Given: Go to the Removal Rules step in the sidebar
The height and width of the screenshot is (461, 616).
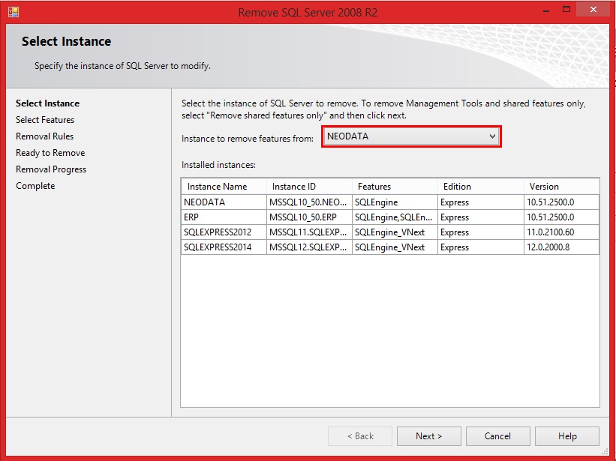Looking at the screenshot, I should pyautogui.click(x=44, y=136).
